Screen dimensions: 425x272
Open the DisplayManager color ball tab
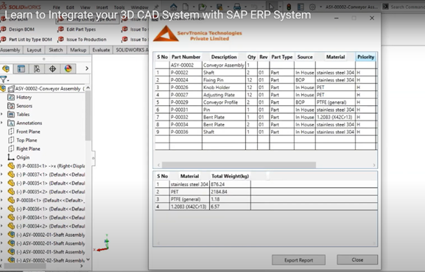(x=68, y=69)
